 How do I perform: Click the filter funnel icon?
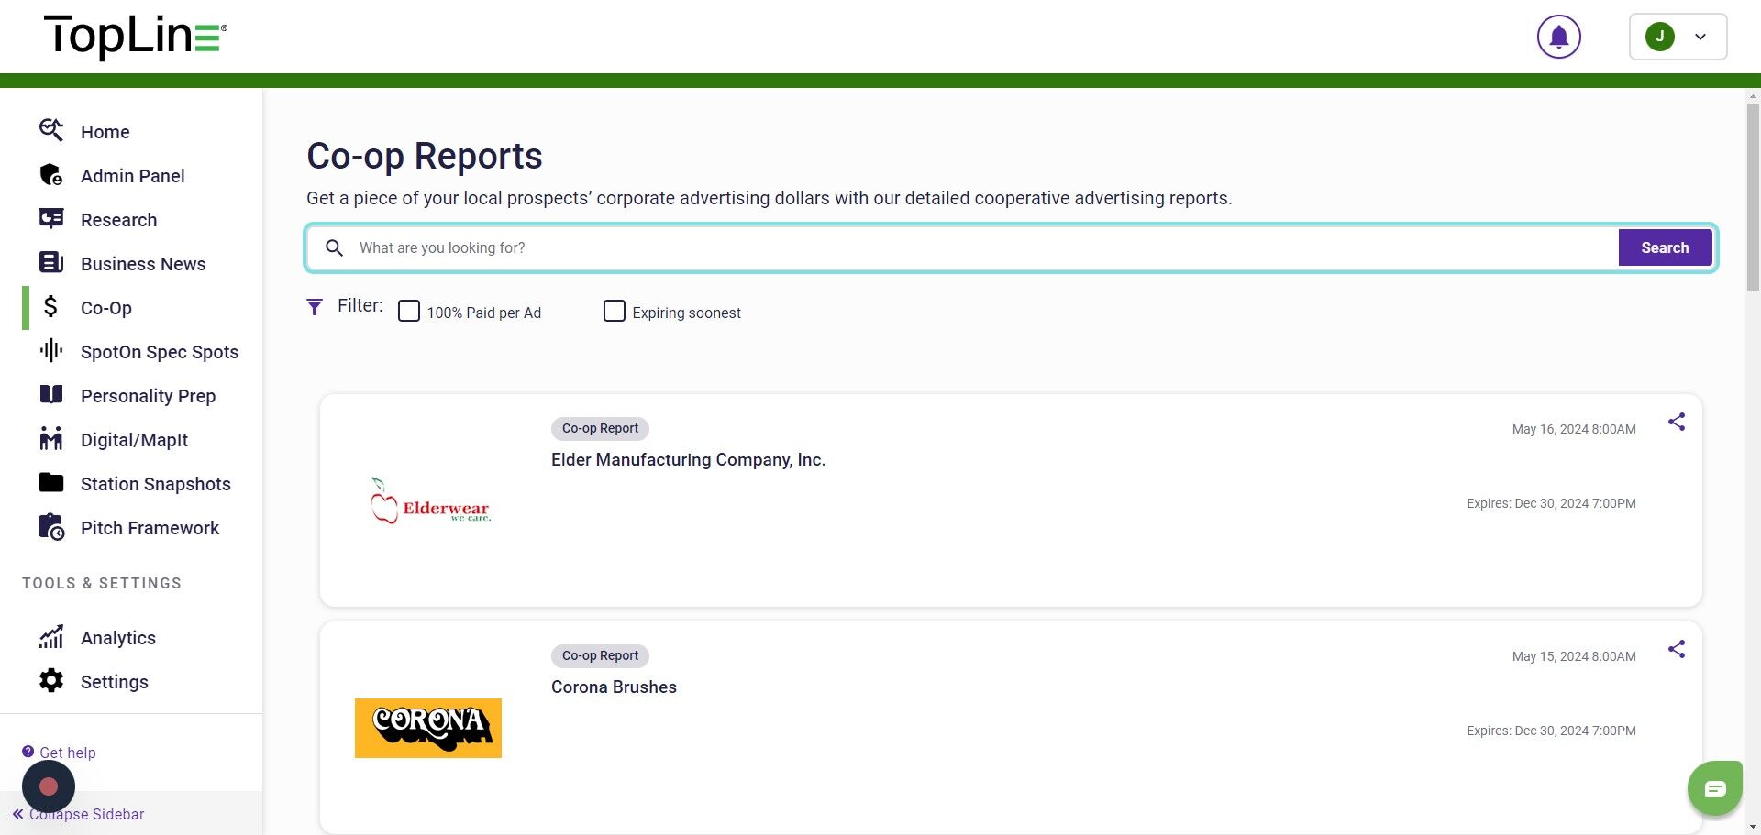click(315, 307)
